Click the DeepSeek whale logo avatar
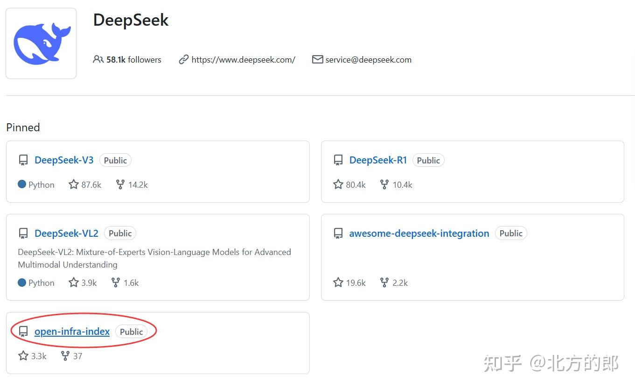The height and width of the screenshot is (389, 635). click(x=41, y=42)
